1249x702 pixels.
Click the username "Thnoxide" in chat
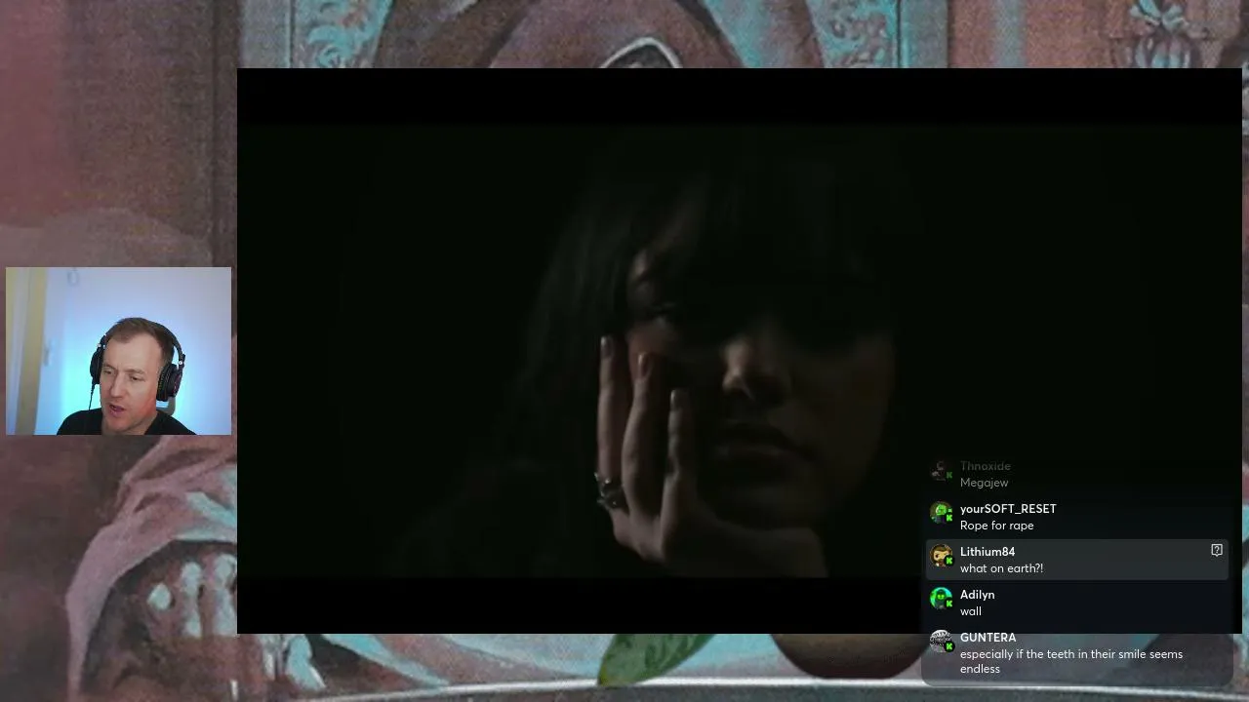coord(986,466)
